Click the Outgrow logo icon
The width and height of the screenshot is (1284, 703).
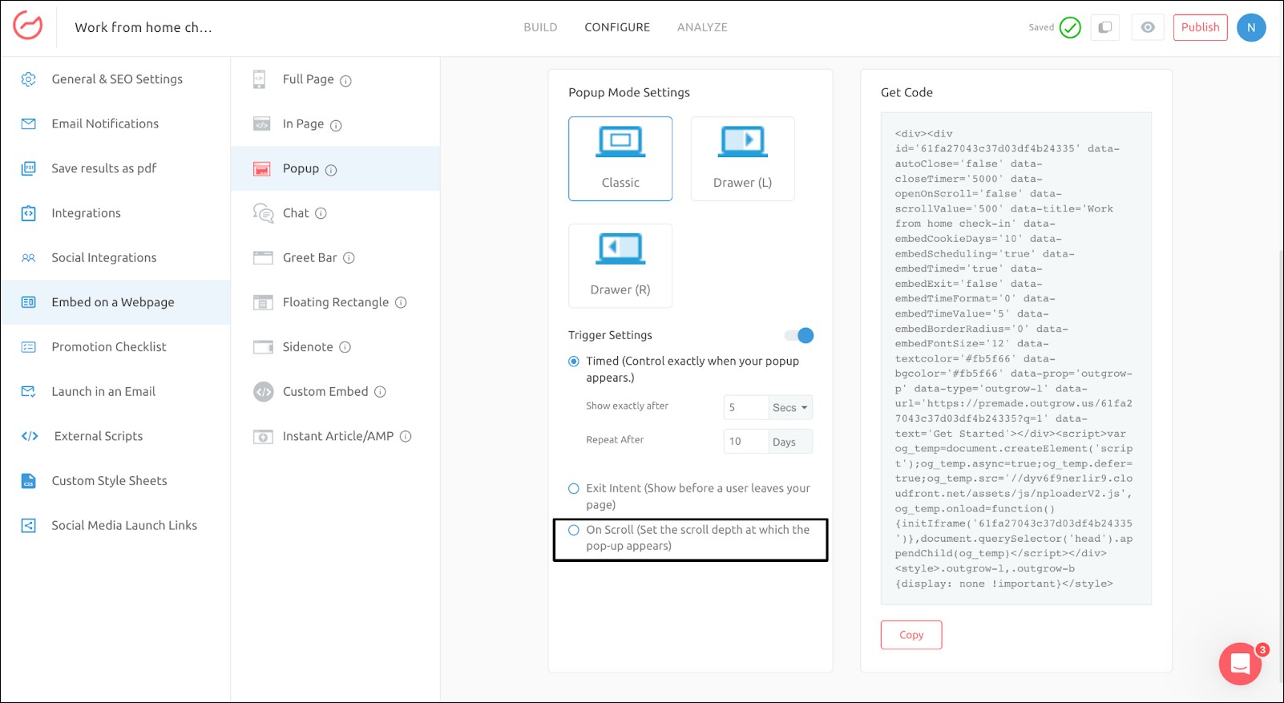click(x=28, y=26)
